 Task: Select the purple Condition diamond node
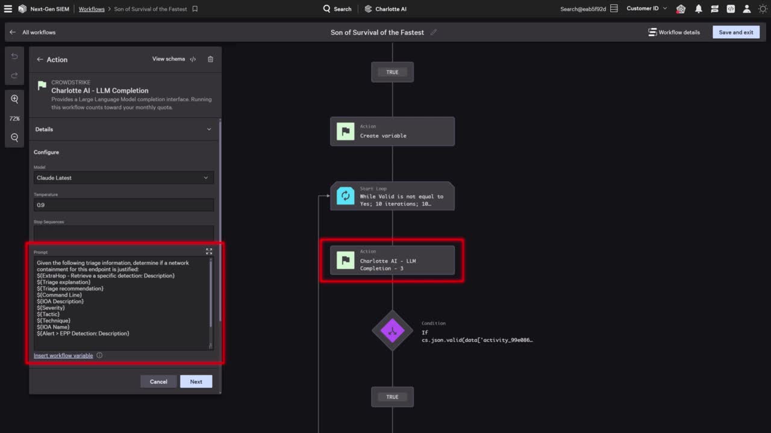click(x=392, y=330)
